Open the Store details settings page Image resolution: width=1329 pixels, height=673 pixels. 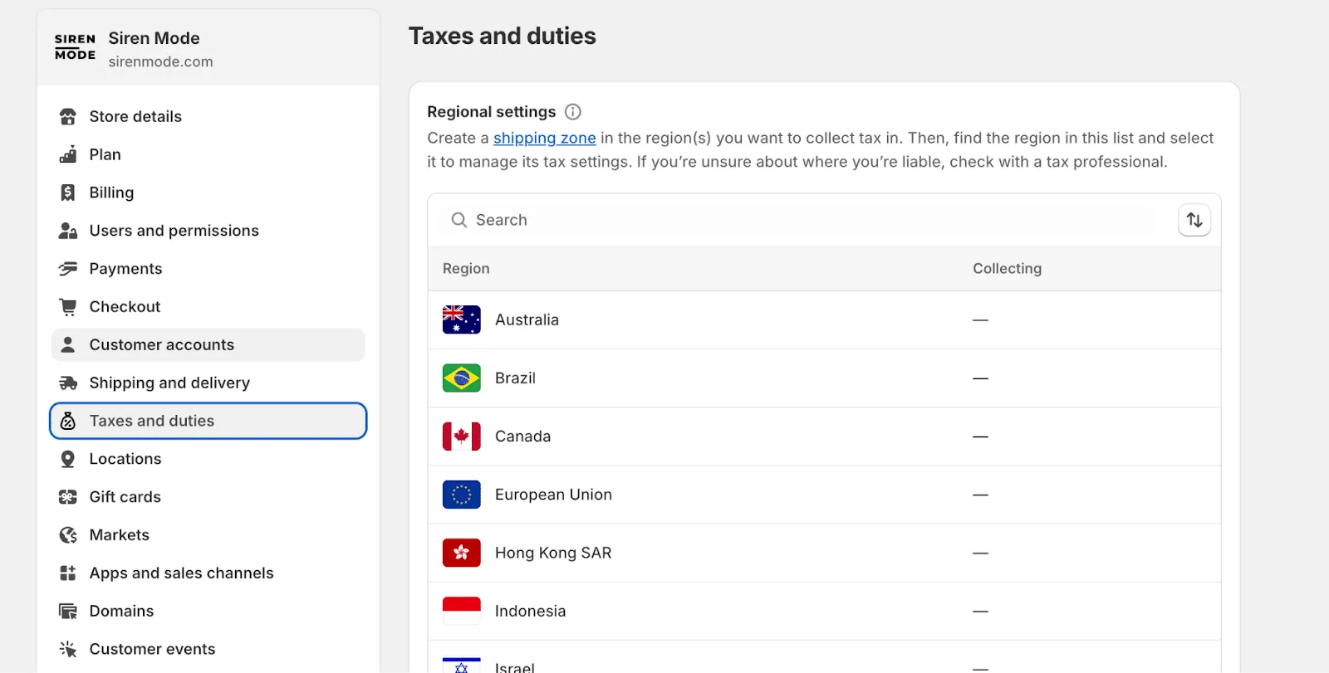tap(208, 117)
